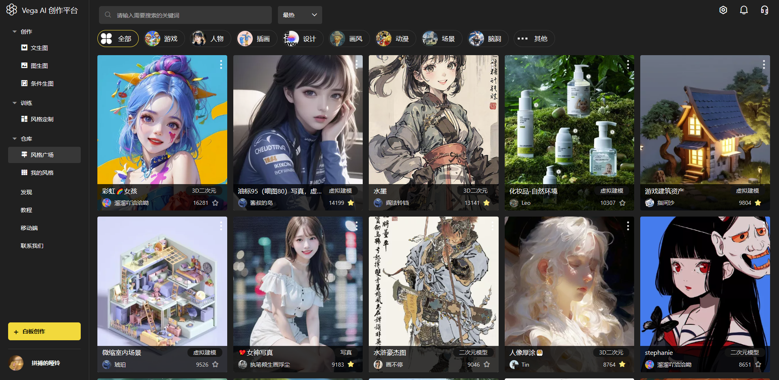Open the notification bell

tap(744, 10)
